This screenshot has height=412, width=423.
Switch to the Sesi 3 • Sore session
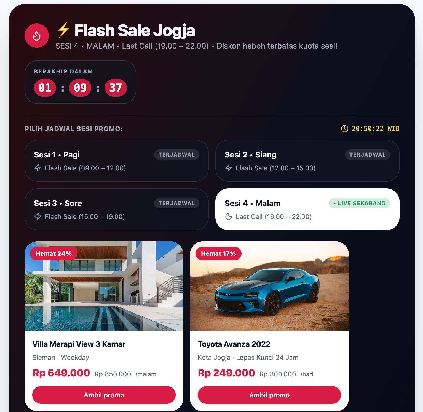116,209
